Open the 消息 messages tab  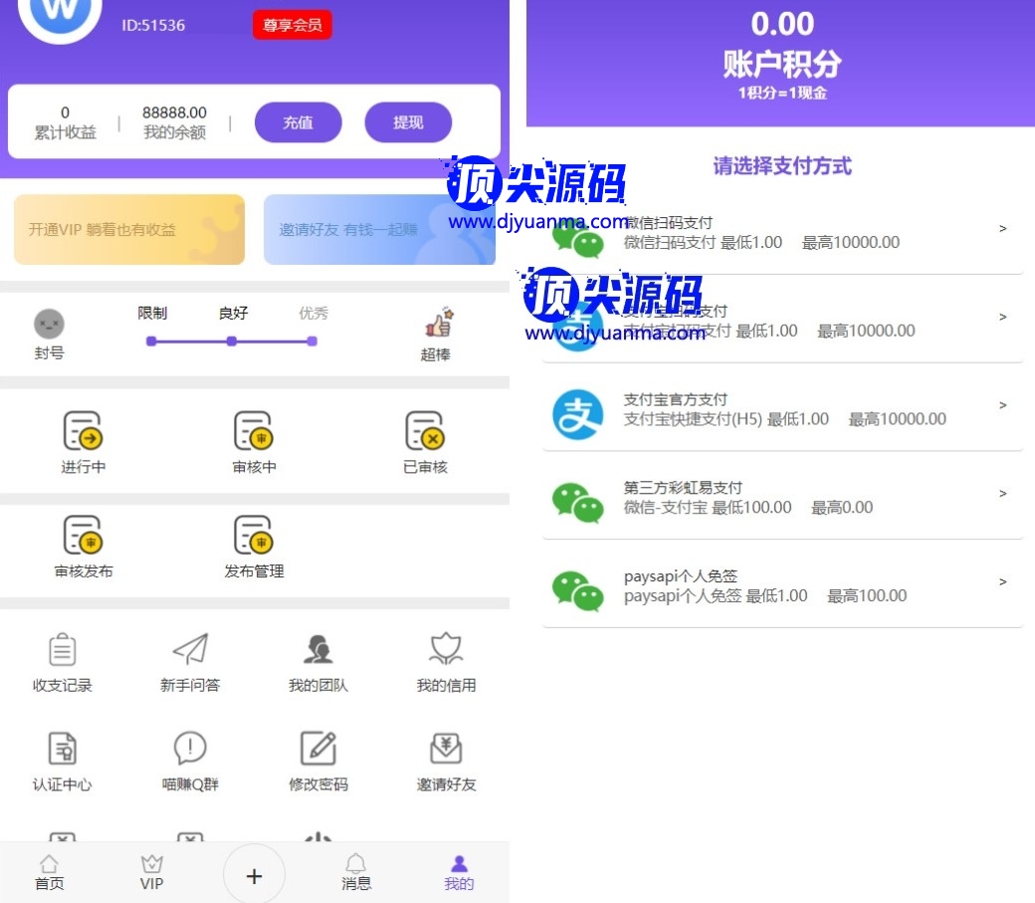point(356,873)
